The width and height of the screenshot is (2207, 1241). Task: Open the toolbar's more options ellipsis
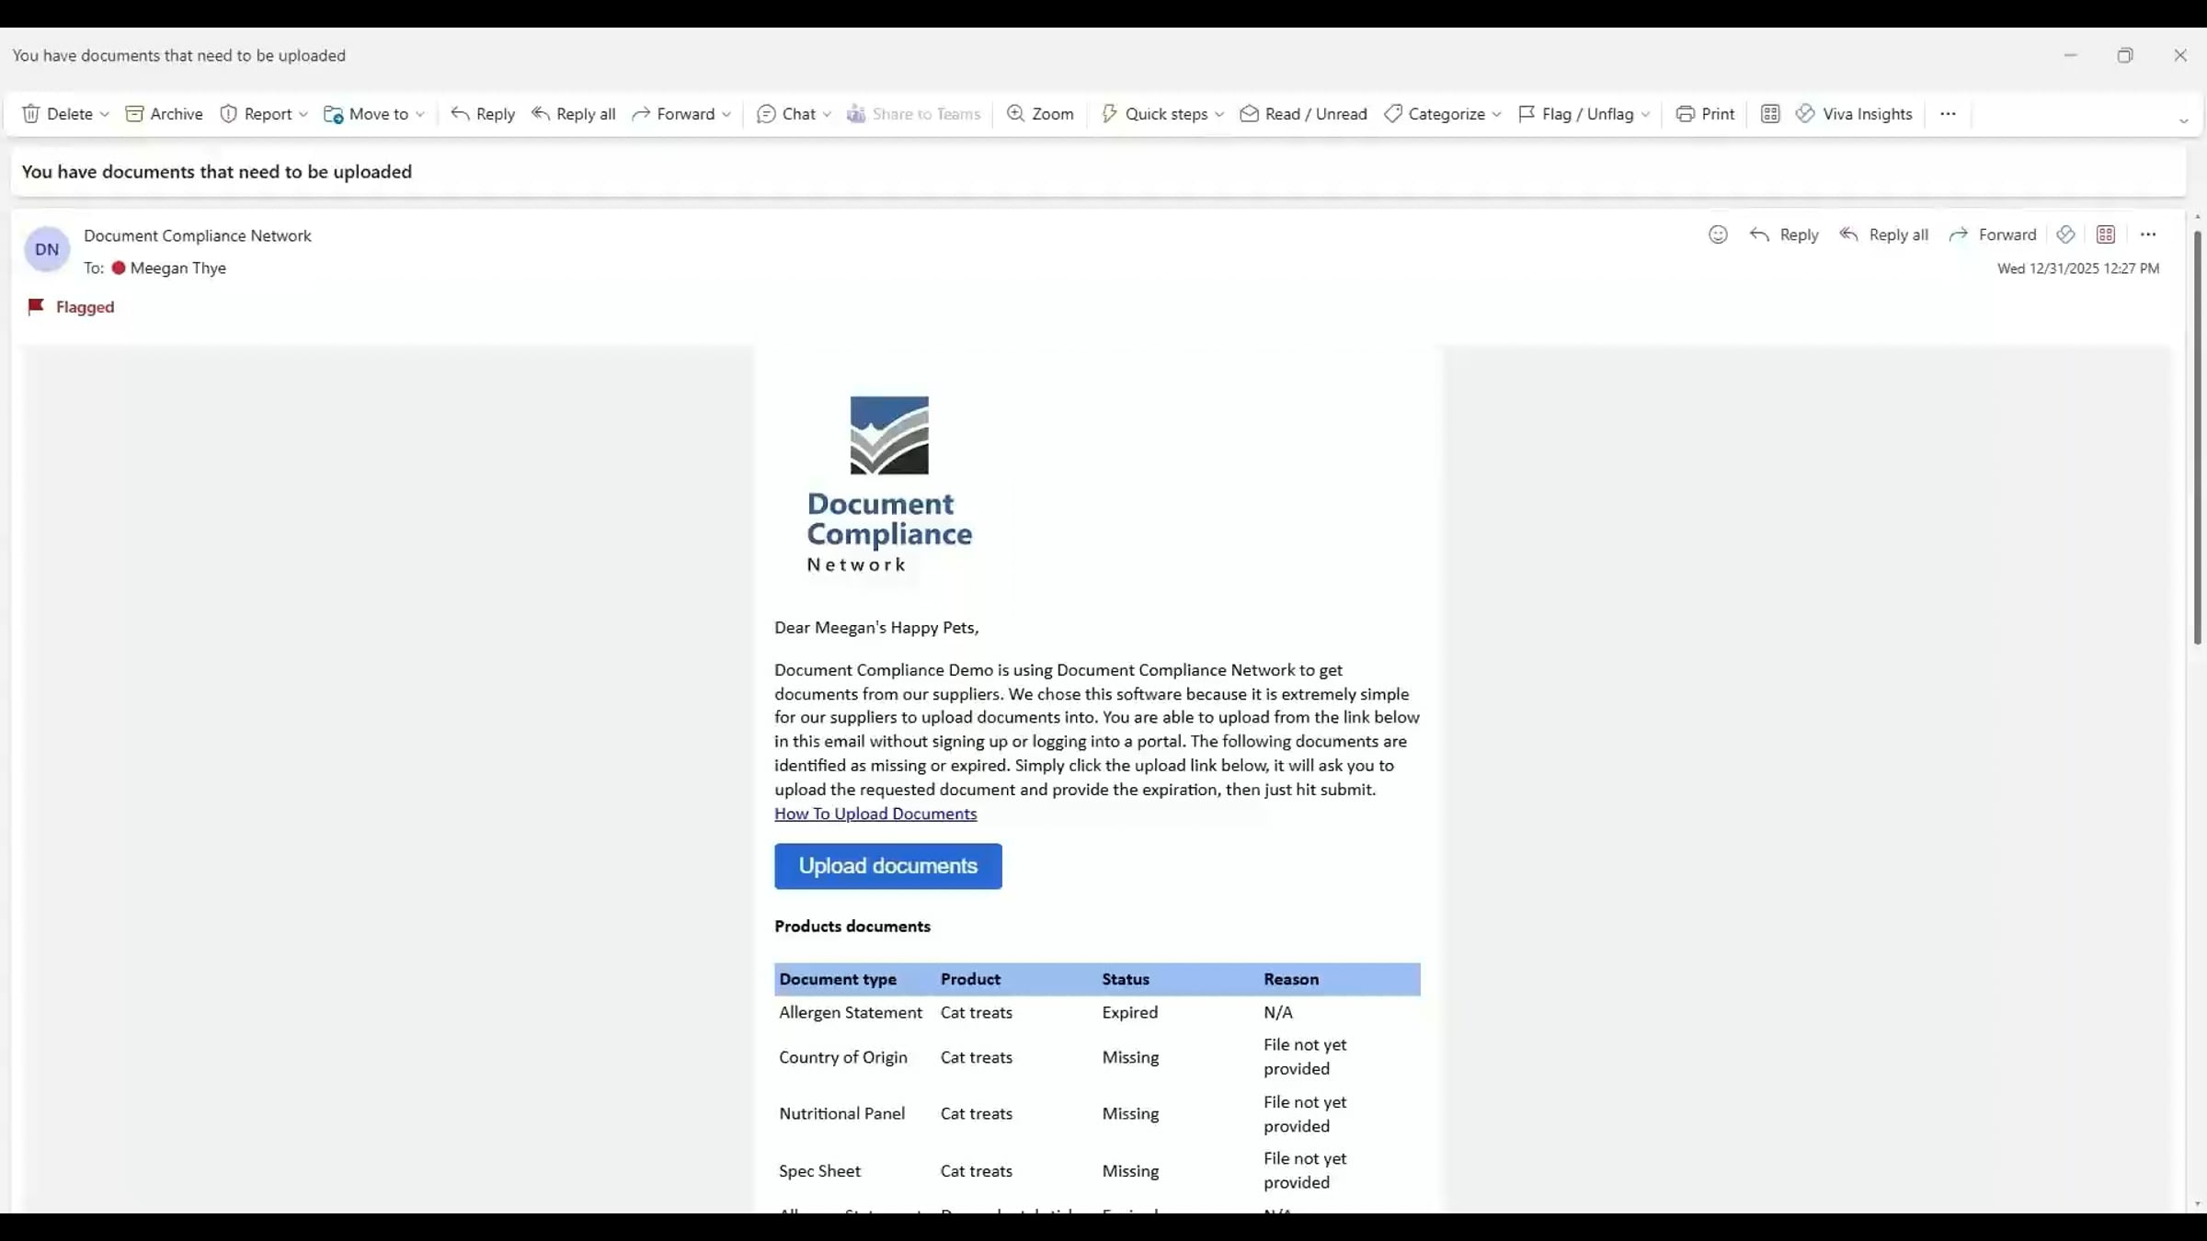pyautogui.click(x=1948, y=114)
